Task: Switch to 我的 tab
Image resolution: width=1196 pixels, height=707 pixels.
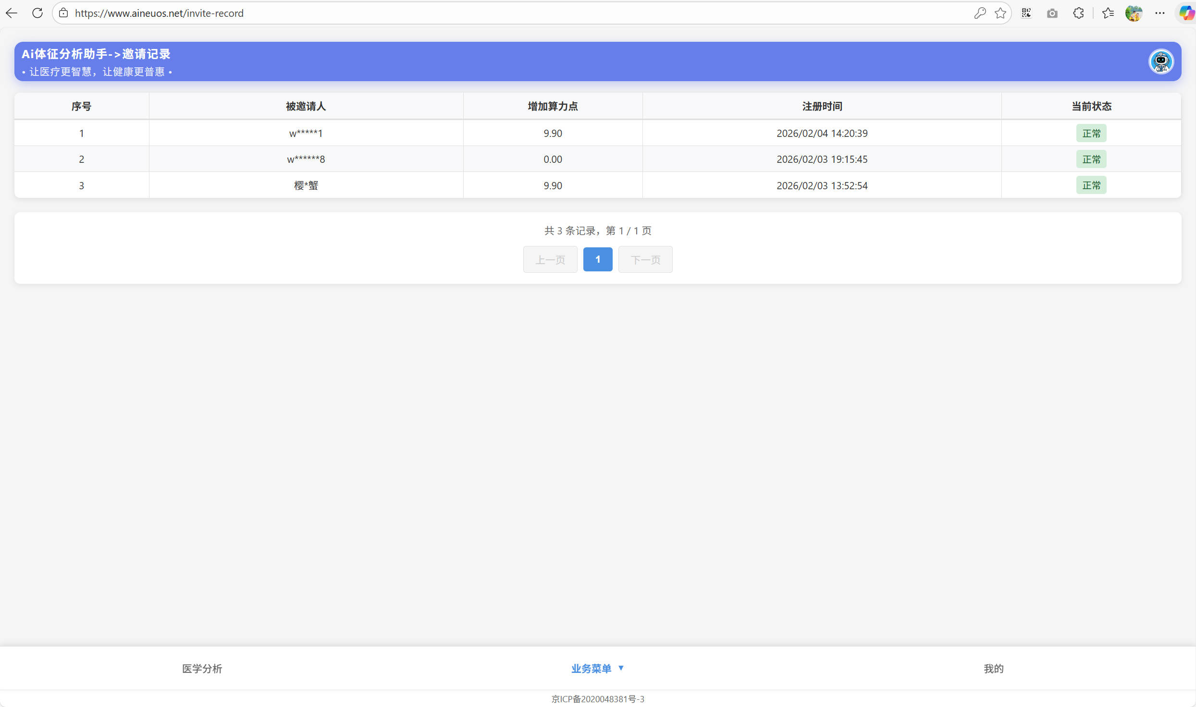Action: [x=993, y=668]
